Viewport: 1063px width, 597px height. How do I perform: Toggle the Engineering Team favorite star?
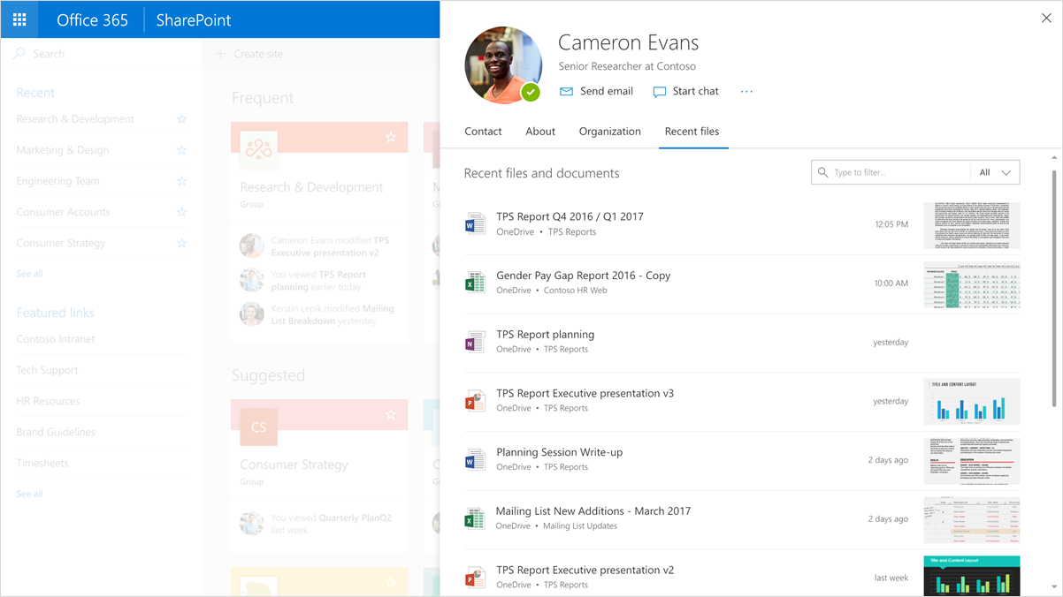point(182,181)
